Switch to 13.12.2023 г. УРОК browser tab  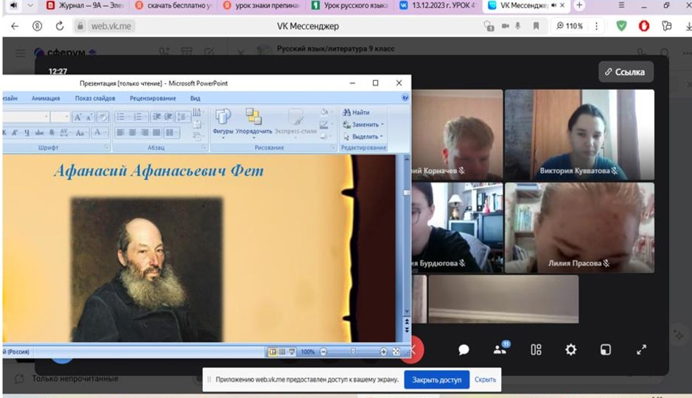pos(438,6)
